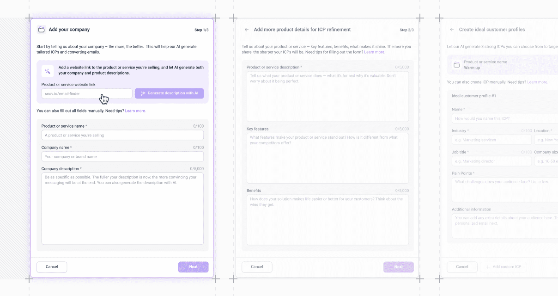Open Learn more link in step 2/3 panel
The width and height of the screenshot is (558, 296).
coord(375,52)
